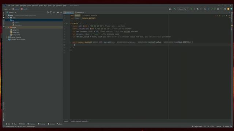Screen dimensions: 234x131
Task: Switch to the Memory.rs editor tab
Action: [80, 12]
